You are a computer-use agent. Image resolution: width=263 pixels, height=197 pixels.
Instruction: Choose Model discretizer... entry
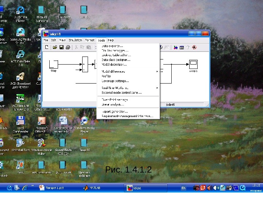(128, 65)
